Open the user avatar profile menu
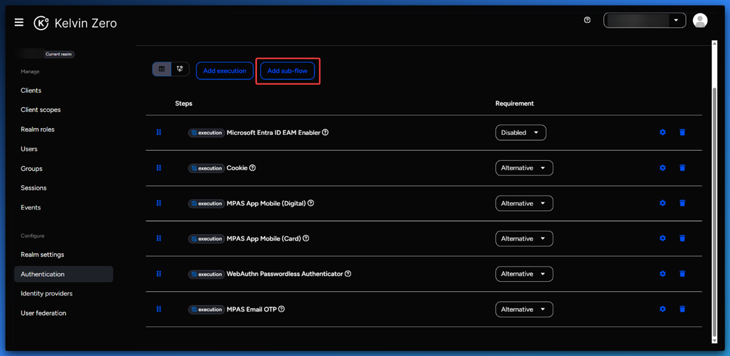 700,20
